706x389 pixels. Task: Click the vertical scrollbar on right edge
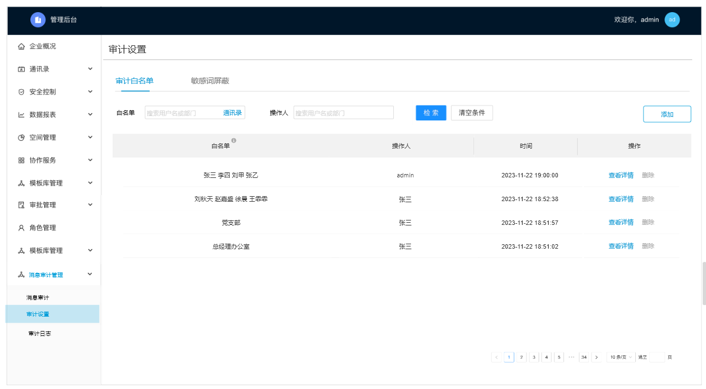(704, 283)
